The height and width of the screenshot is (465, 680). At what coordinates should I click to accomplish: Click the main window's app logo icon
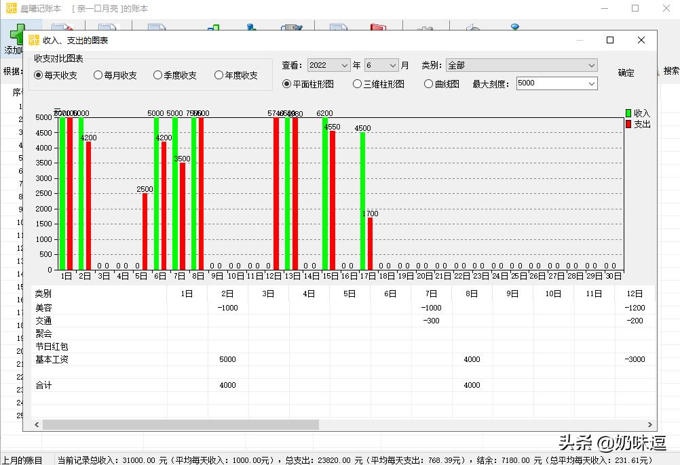10,9
